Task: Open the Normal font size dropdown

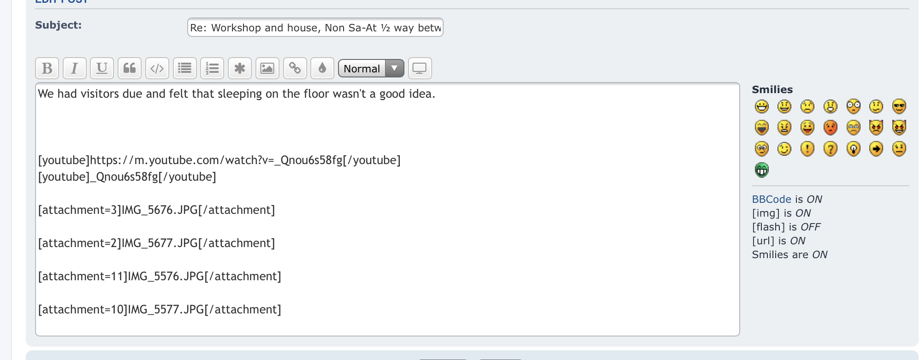Action: click(x=371, y=69)
